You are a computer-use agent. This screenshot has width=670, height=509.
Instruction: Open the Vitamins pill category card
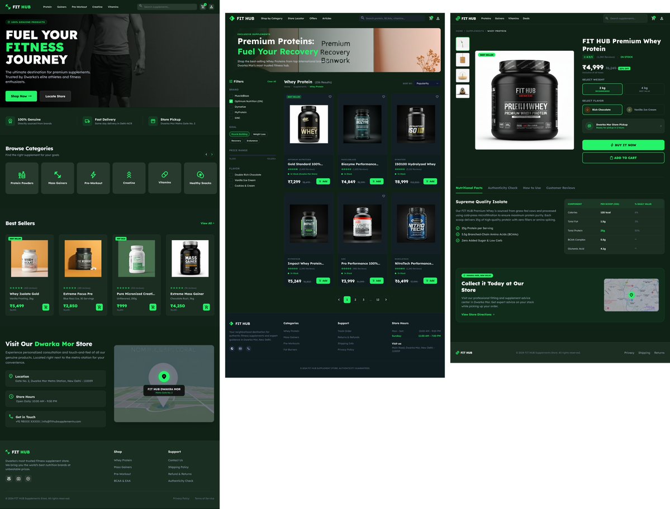point(164,178)
